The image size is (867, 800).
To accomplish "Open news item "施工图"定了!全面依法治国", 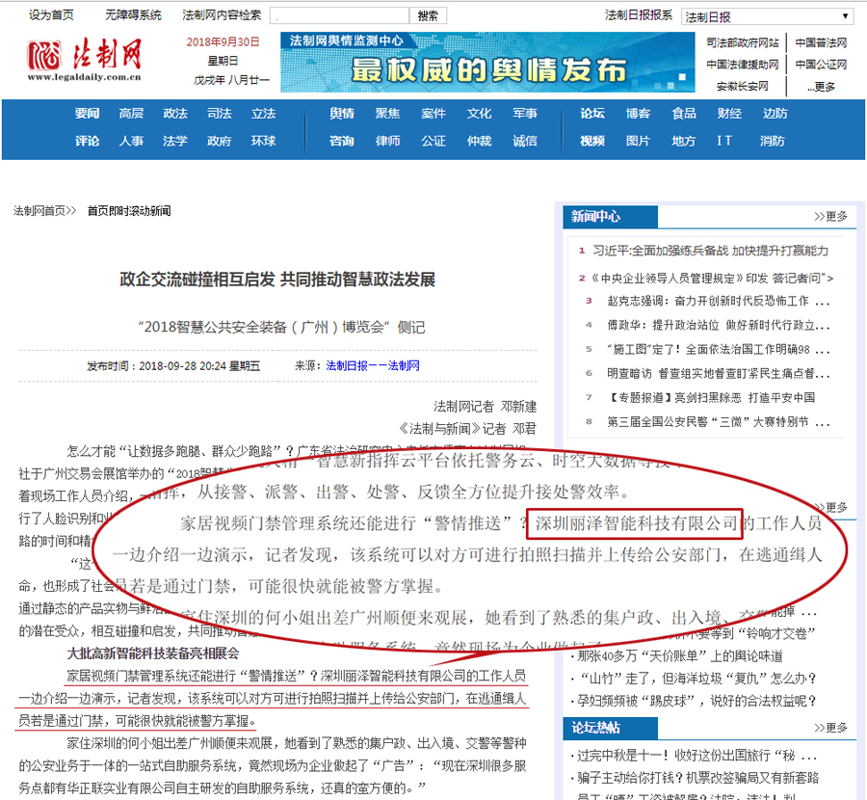I will (719, 350).
